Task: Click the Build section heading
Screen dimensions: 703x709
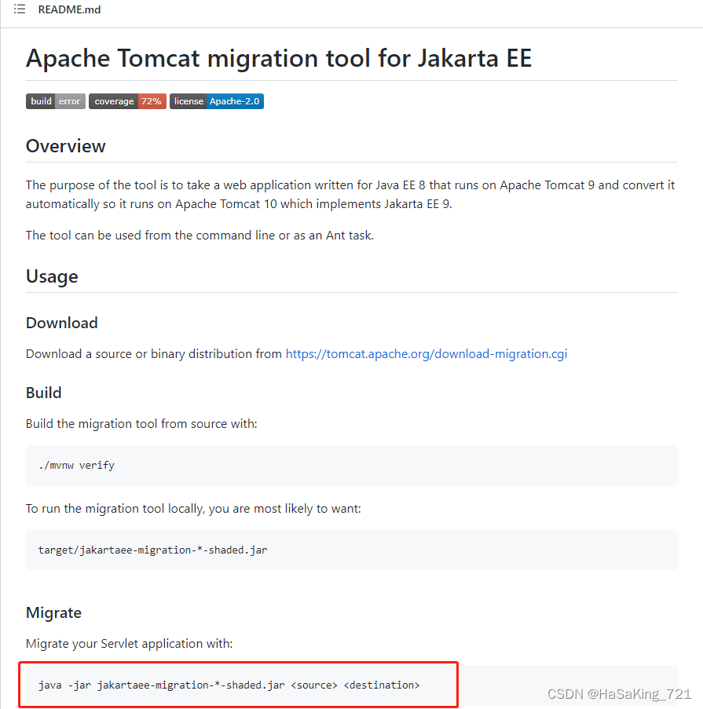Action: pyautogui.click(x=44, y=393)
